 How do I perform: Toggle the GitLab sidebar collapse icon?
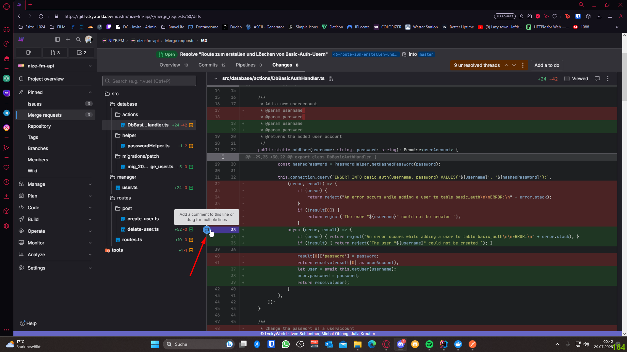point(57,39)
